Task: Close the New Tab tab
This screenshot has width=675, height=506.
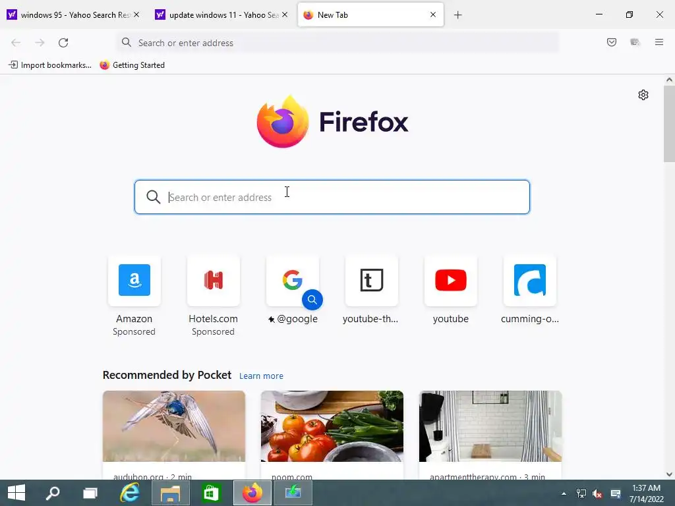Action: click(x=433, y=14)
